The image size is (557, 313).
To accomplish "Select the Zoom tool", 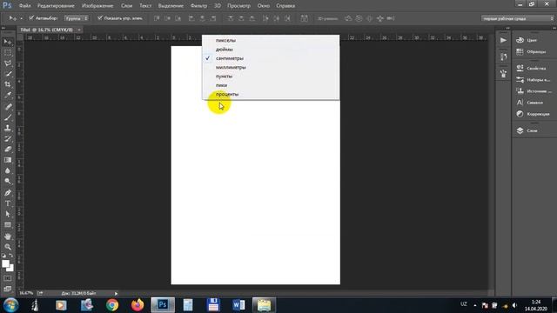I will [8, 247].
